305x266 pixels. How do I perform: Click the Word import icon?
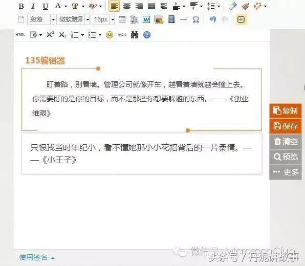tap(146, 19)
